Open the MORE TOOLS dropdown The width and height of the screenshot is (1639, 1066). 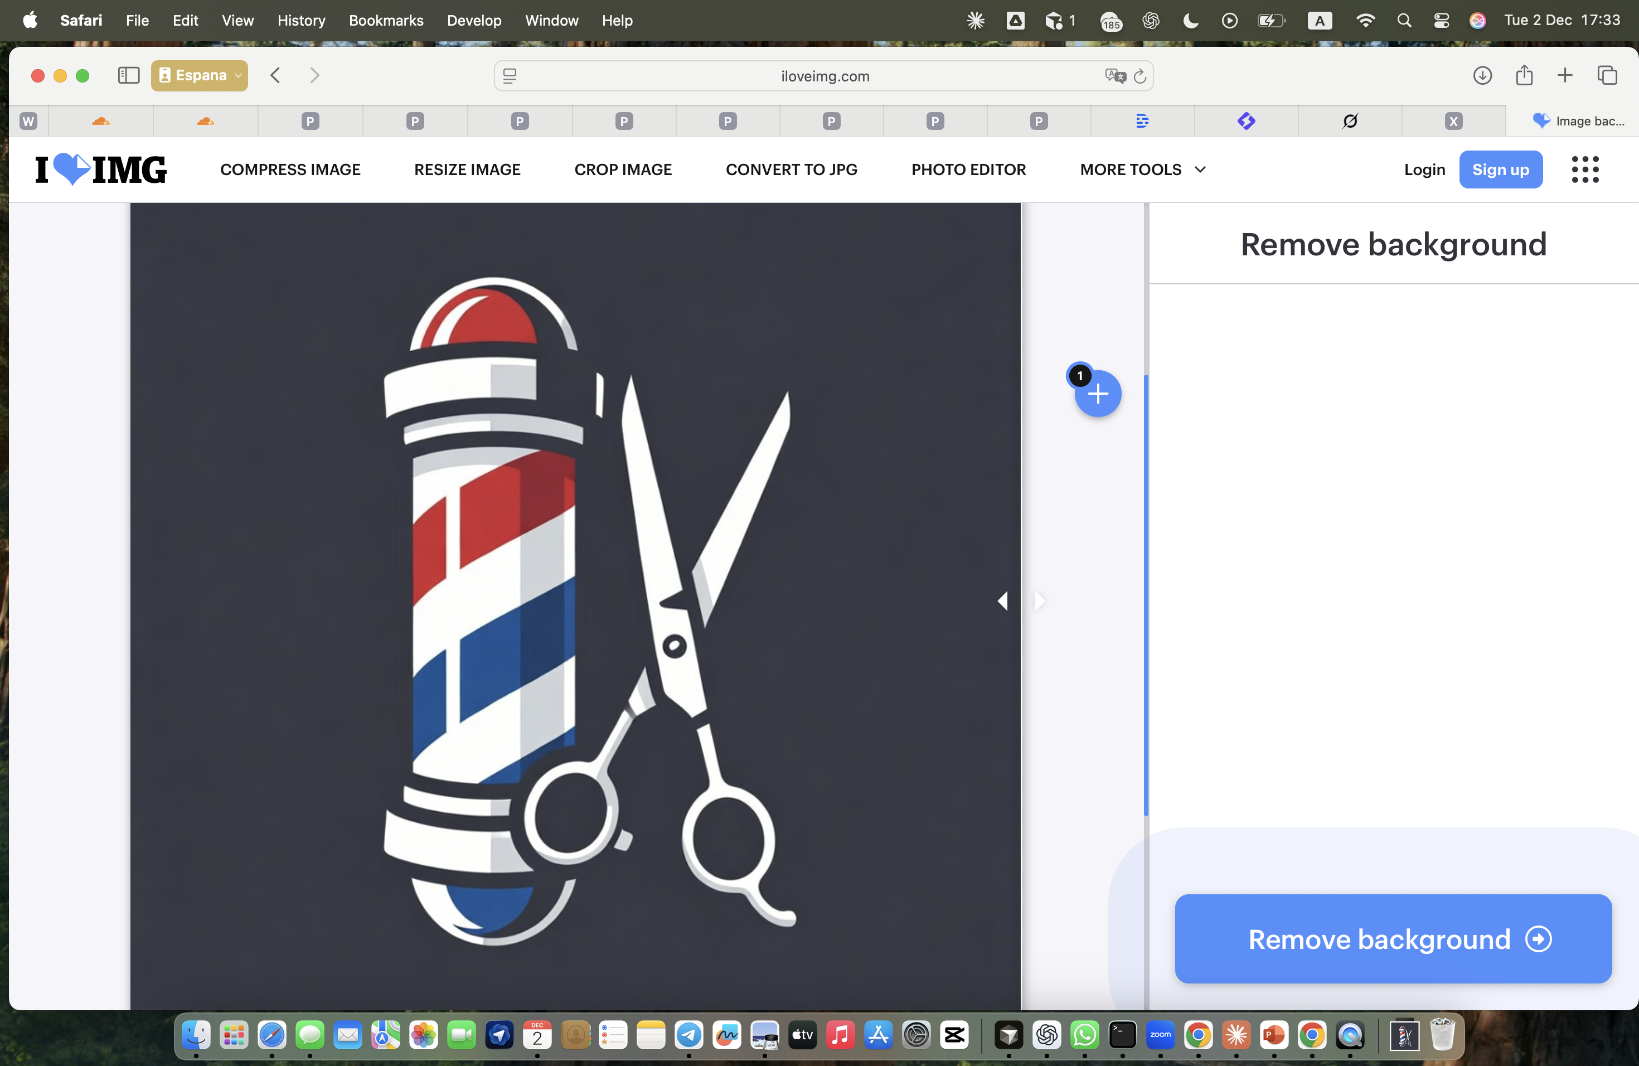tap(1141, 169)
